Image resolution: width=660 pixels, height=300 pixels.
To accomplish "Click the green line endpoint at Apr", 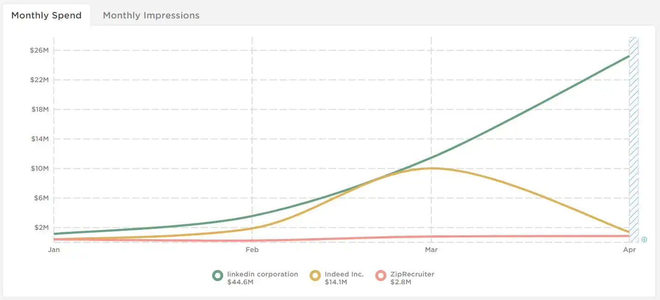I will (x=629, y=56).
